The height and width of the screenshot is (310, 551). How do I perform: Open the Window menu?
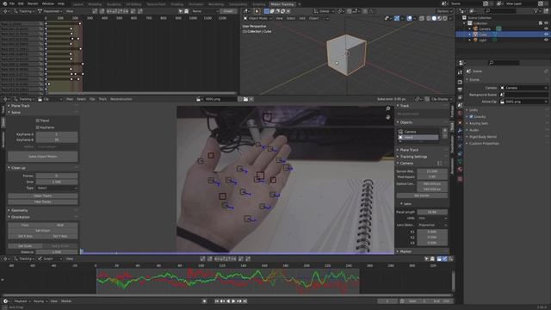(48, 3)
